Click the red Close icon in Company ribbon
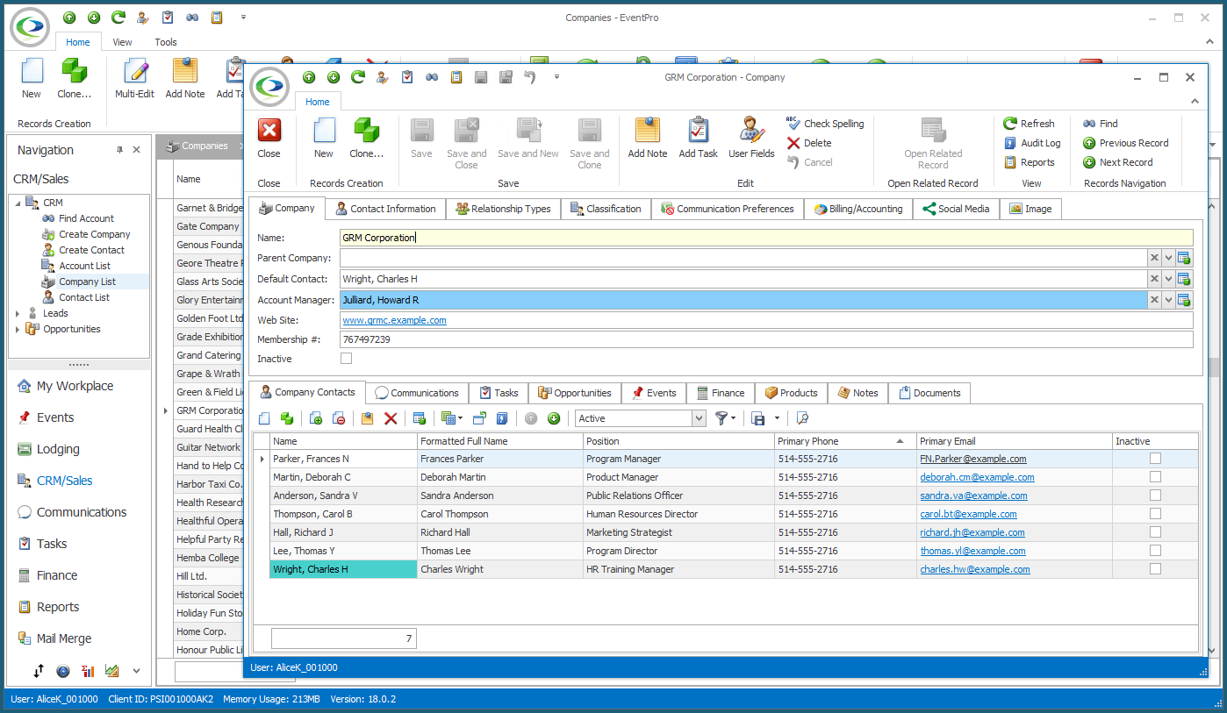The width and height of the screenshot is (1227, 713). point(269,132)
